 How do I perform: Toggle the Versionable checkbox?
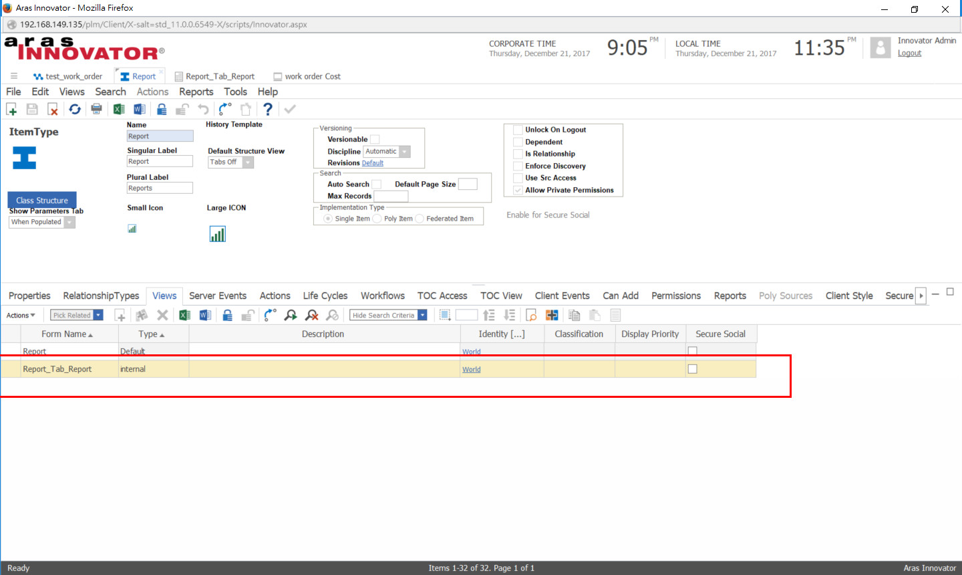tap(375, 140)
